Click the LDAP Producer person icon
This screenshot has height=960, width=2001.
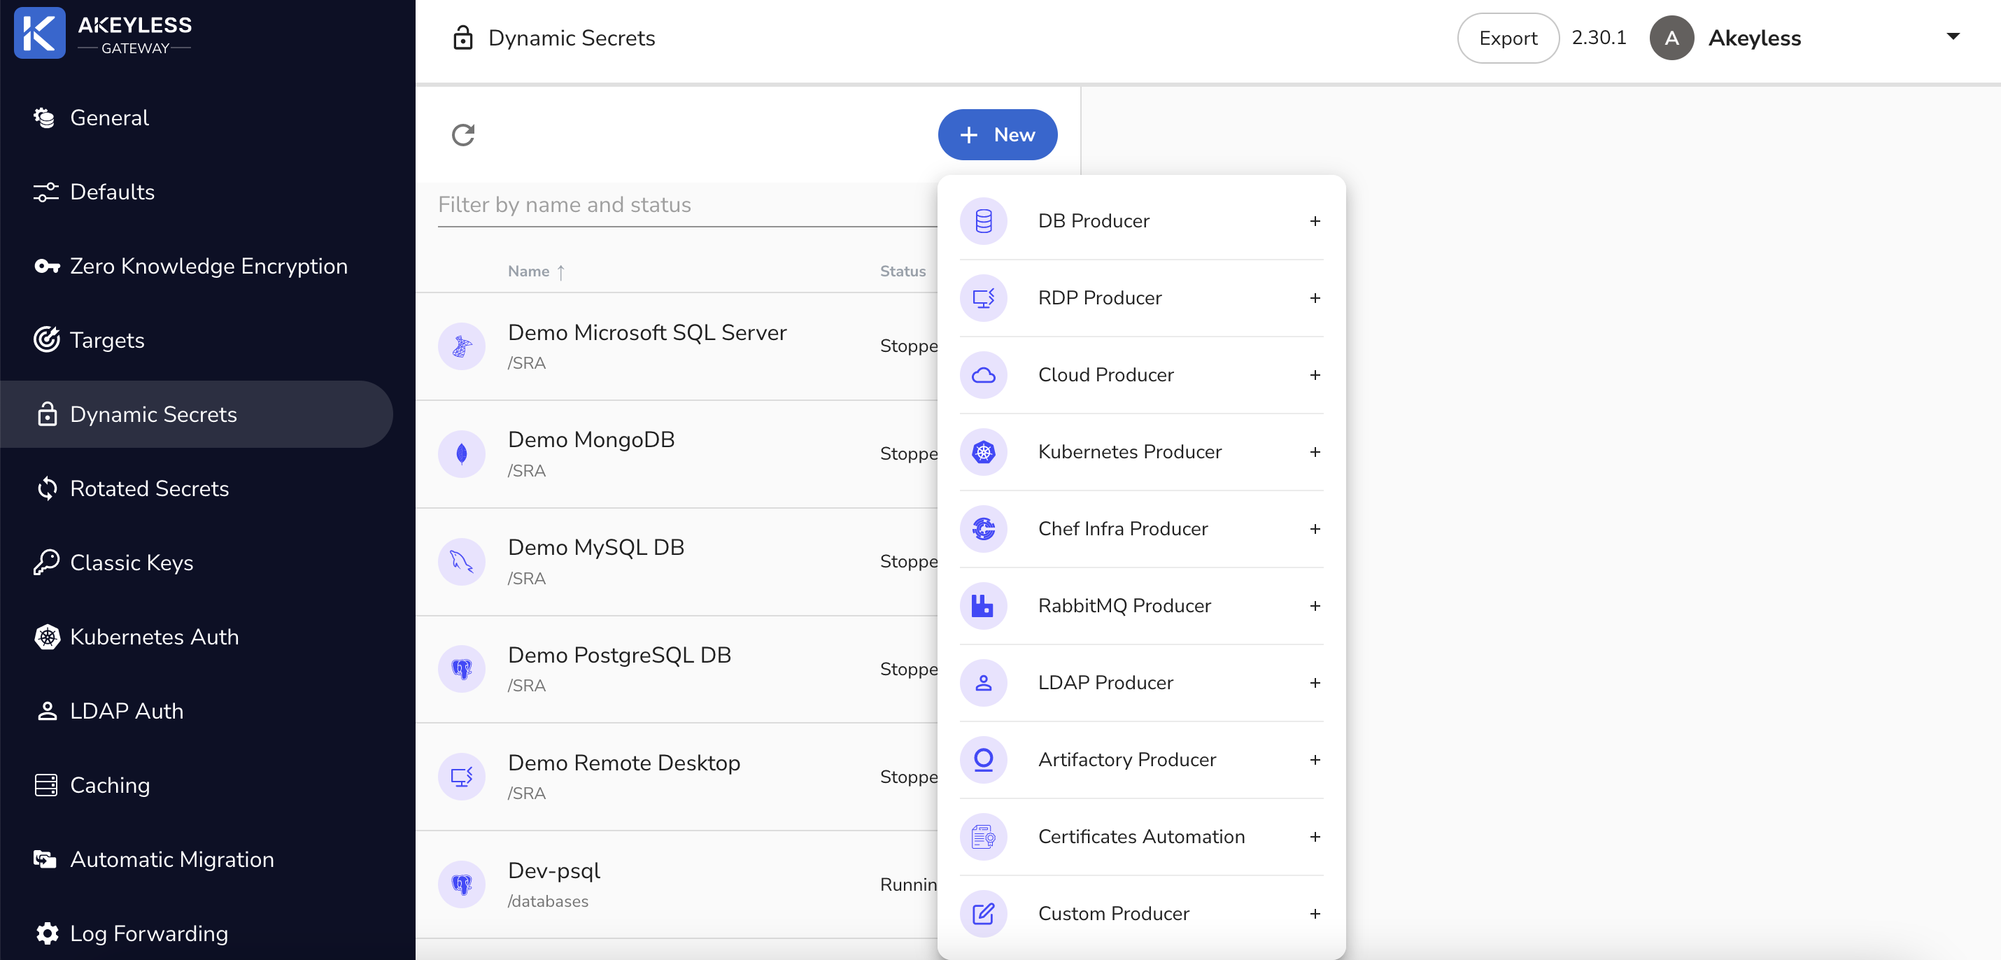click(984, 683)
